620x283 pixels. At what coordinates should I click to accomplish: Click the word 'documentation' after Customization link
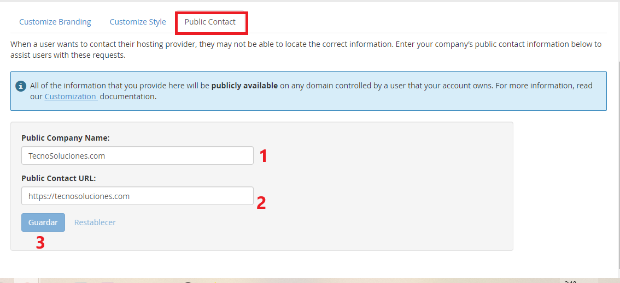click(x=128, y=97)
